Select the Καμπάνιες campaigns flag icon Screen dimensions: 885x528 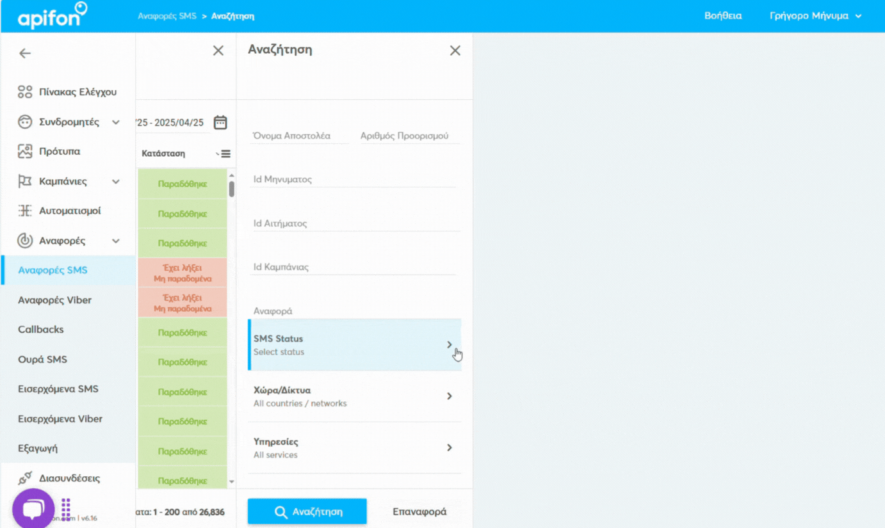click(24, 181)
